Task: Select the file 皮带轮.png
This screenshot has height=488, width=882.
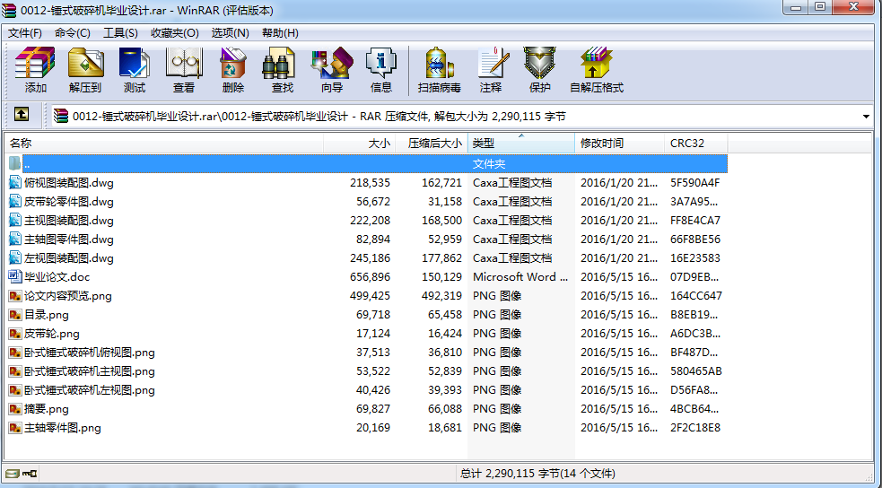Action: pos(52,334)
